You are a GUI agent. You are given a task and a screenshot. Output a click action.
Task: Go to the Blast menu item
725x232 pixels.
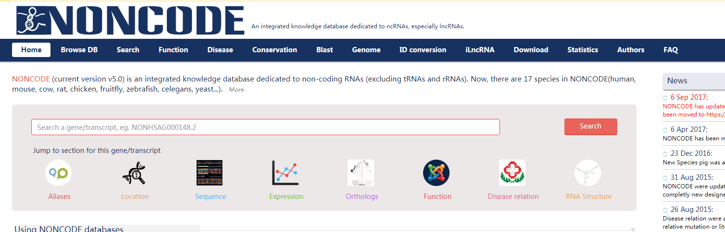point(325,50)
